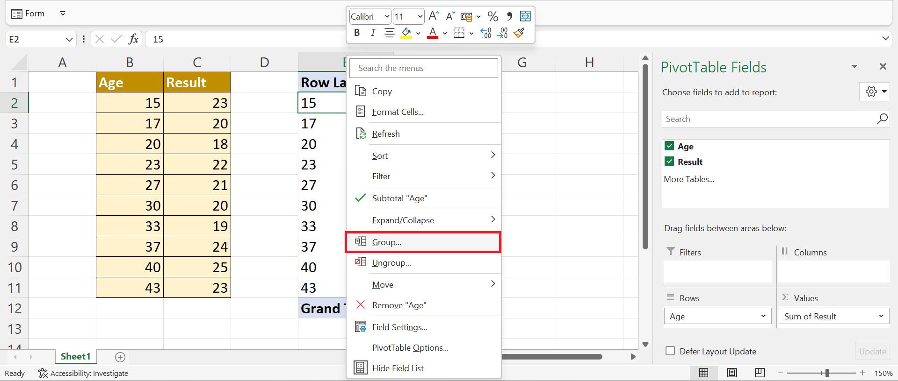The width and height of the screenshot is (898, 381).
Task: Enable Defer Layout Update checkbox
Action: (x=670, y=351)
